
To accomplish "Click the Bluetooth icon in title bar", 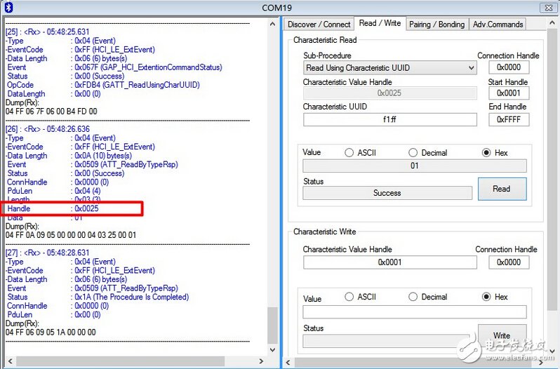I will point(8,7).
